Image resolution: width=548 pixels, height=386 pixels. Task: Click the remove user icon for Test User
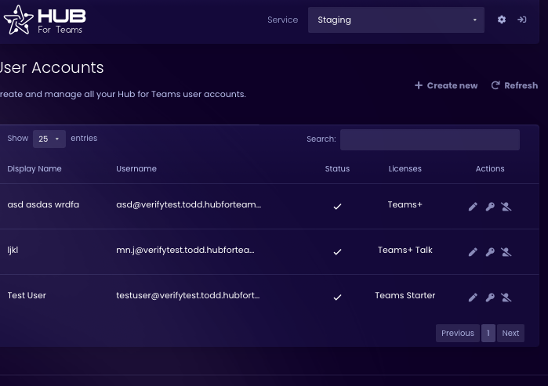click(506, 298)
